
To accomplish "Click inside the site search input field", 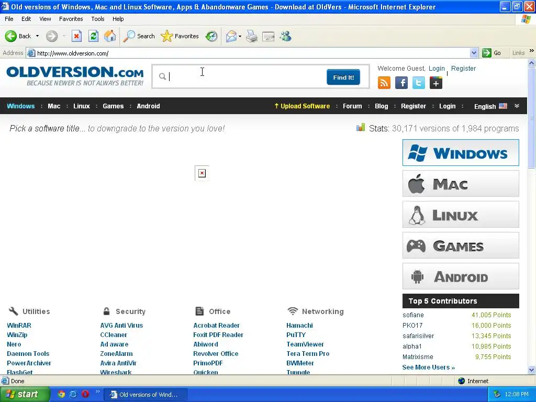I will (245, 76).
